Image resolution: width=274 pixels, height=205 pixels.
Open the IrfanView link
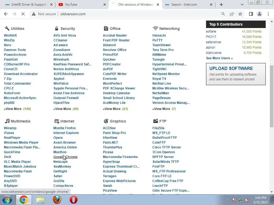[x=110, y=138]
